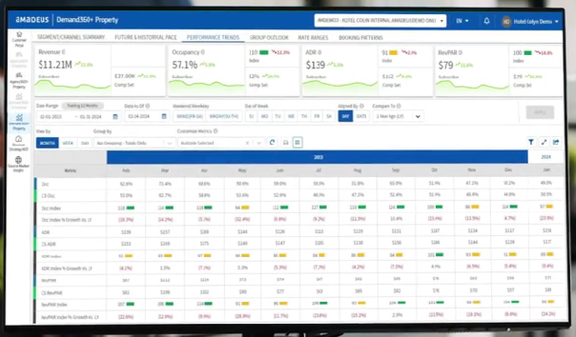Click the Aligned By info icon
Image resolution: width=576 pixels, height=337 pixels.
pos(362,106)
